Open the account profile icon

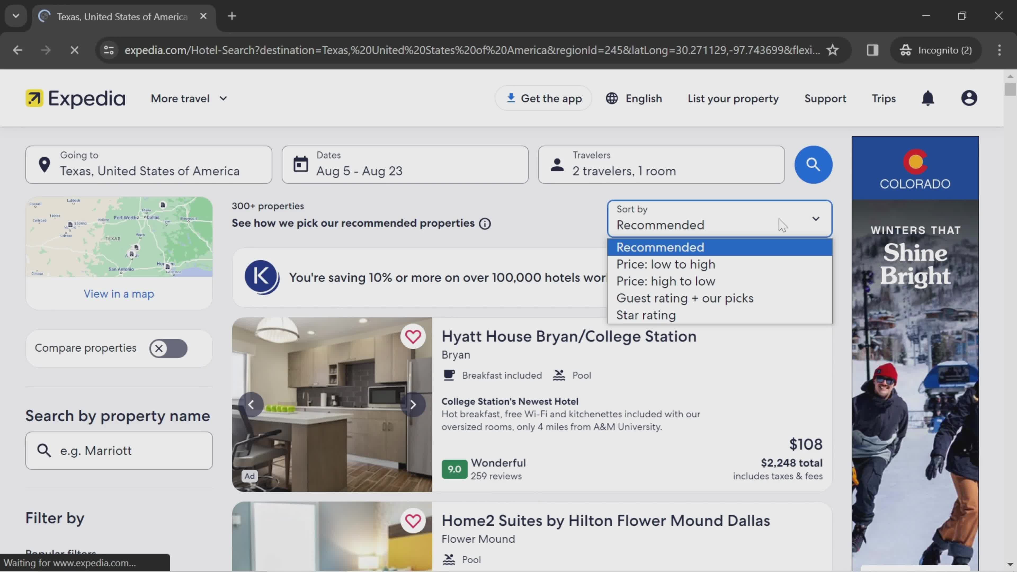(x=969, y=98)
